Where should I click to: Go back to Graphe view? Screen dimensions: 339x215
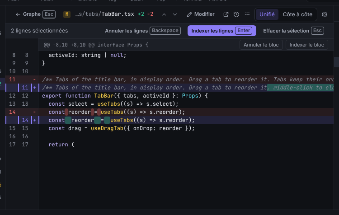click(x=35, y=14)
